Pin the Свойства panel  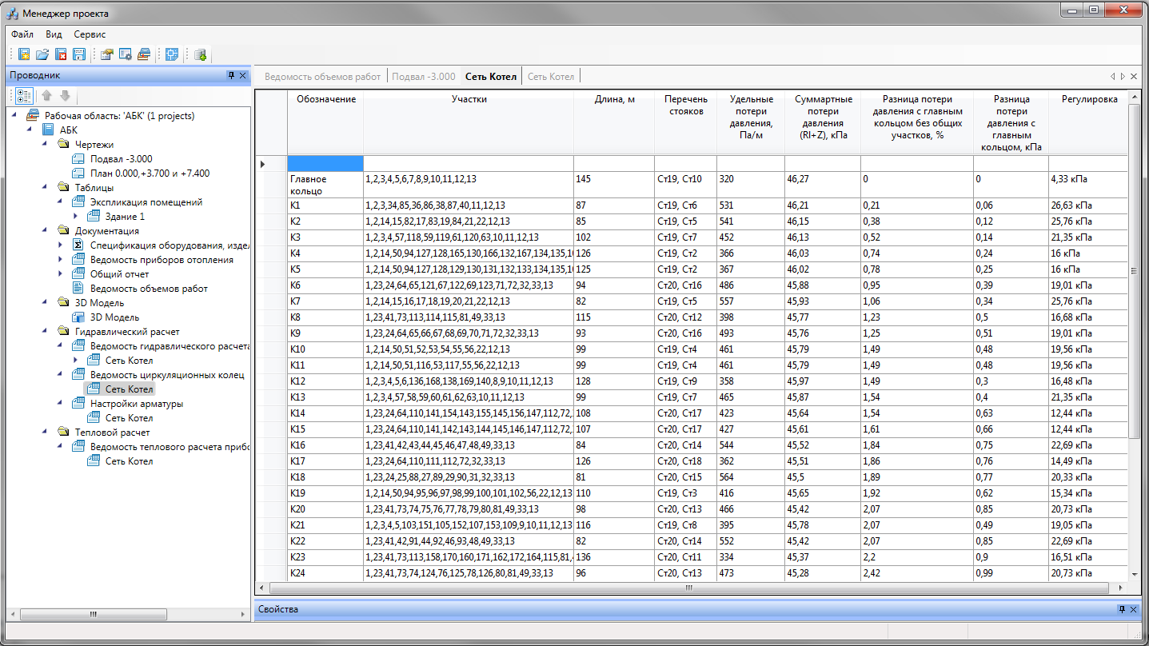pyautogui.click(x=1121, y=609)
